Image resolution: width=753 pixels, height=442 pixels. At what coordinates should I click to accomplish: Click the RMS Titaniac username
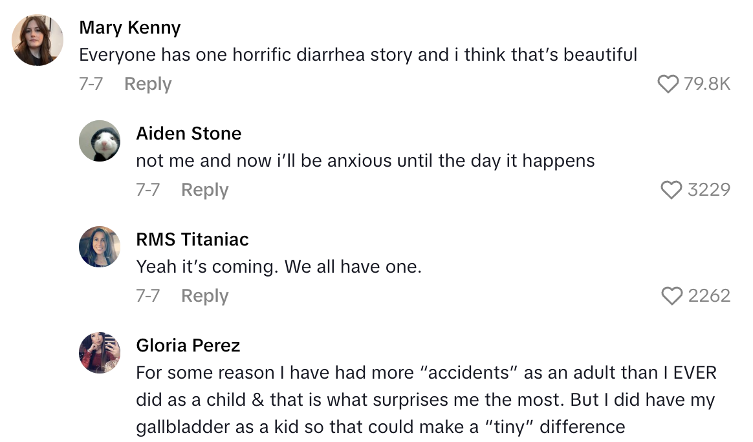click(x=192, y=240)
